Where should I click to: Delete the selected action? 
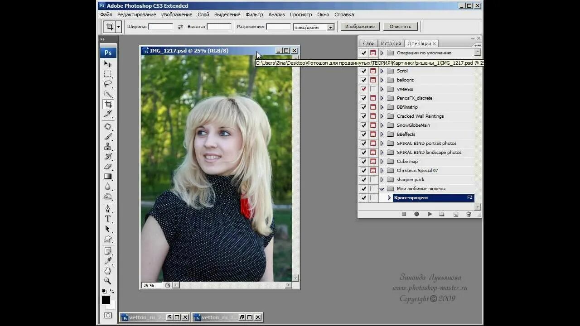pyautogui.click(x=469, y=214)
